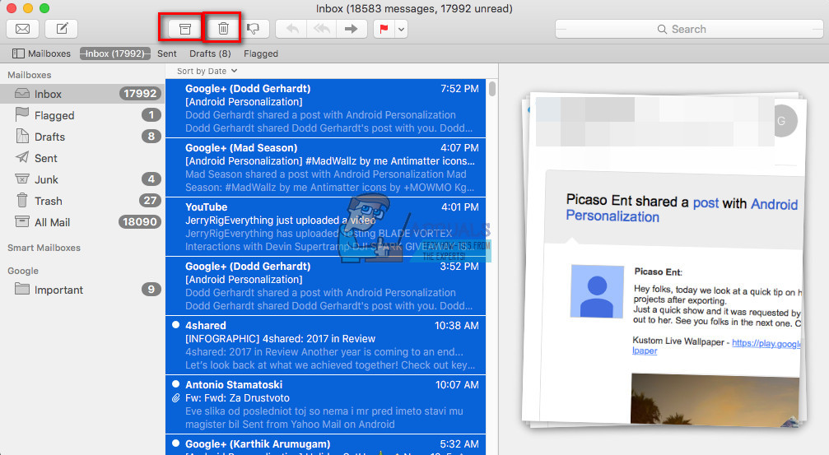Archive the selected messages
The image size is (829, 455).
click(184, 29)
